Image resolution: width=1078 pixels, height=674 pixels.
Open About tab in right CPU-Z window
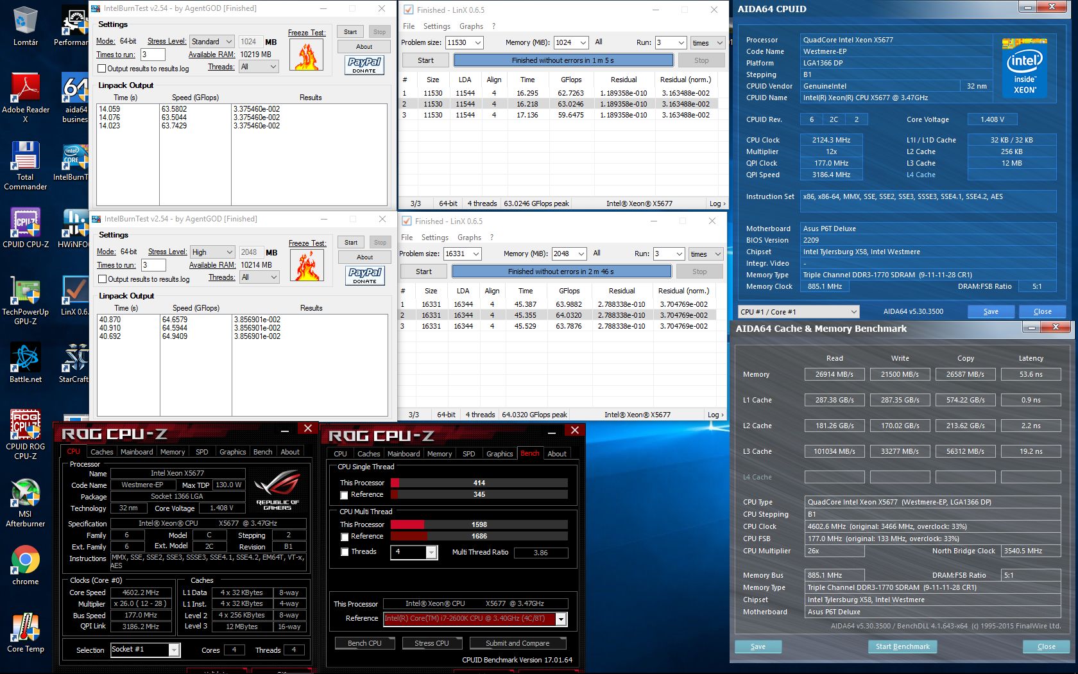click(557, 454)
